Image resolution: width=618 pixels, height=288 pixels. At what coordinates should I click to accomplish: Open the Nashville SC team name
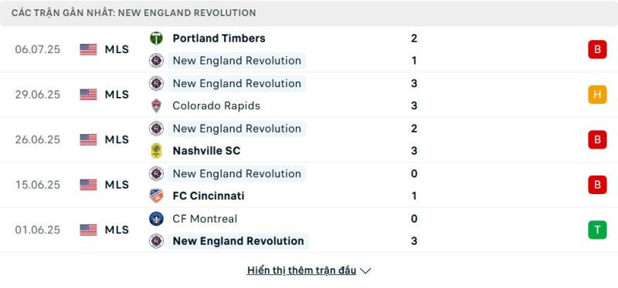point(206,151)
